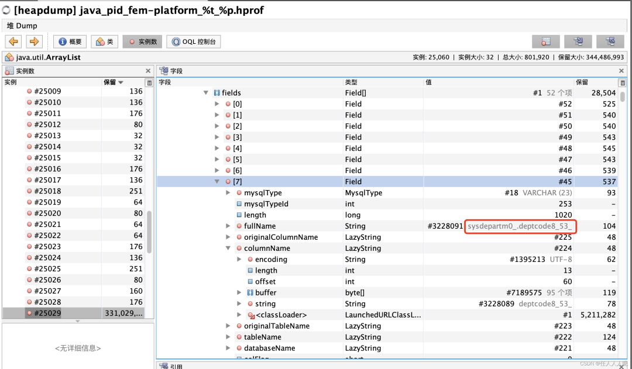Select instance #25009
This screenshot has width=632, height=369.
[73, 91]
